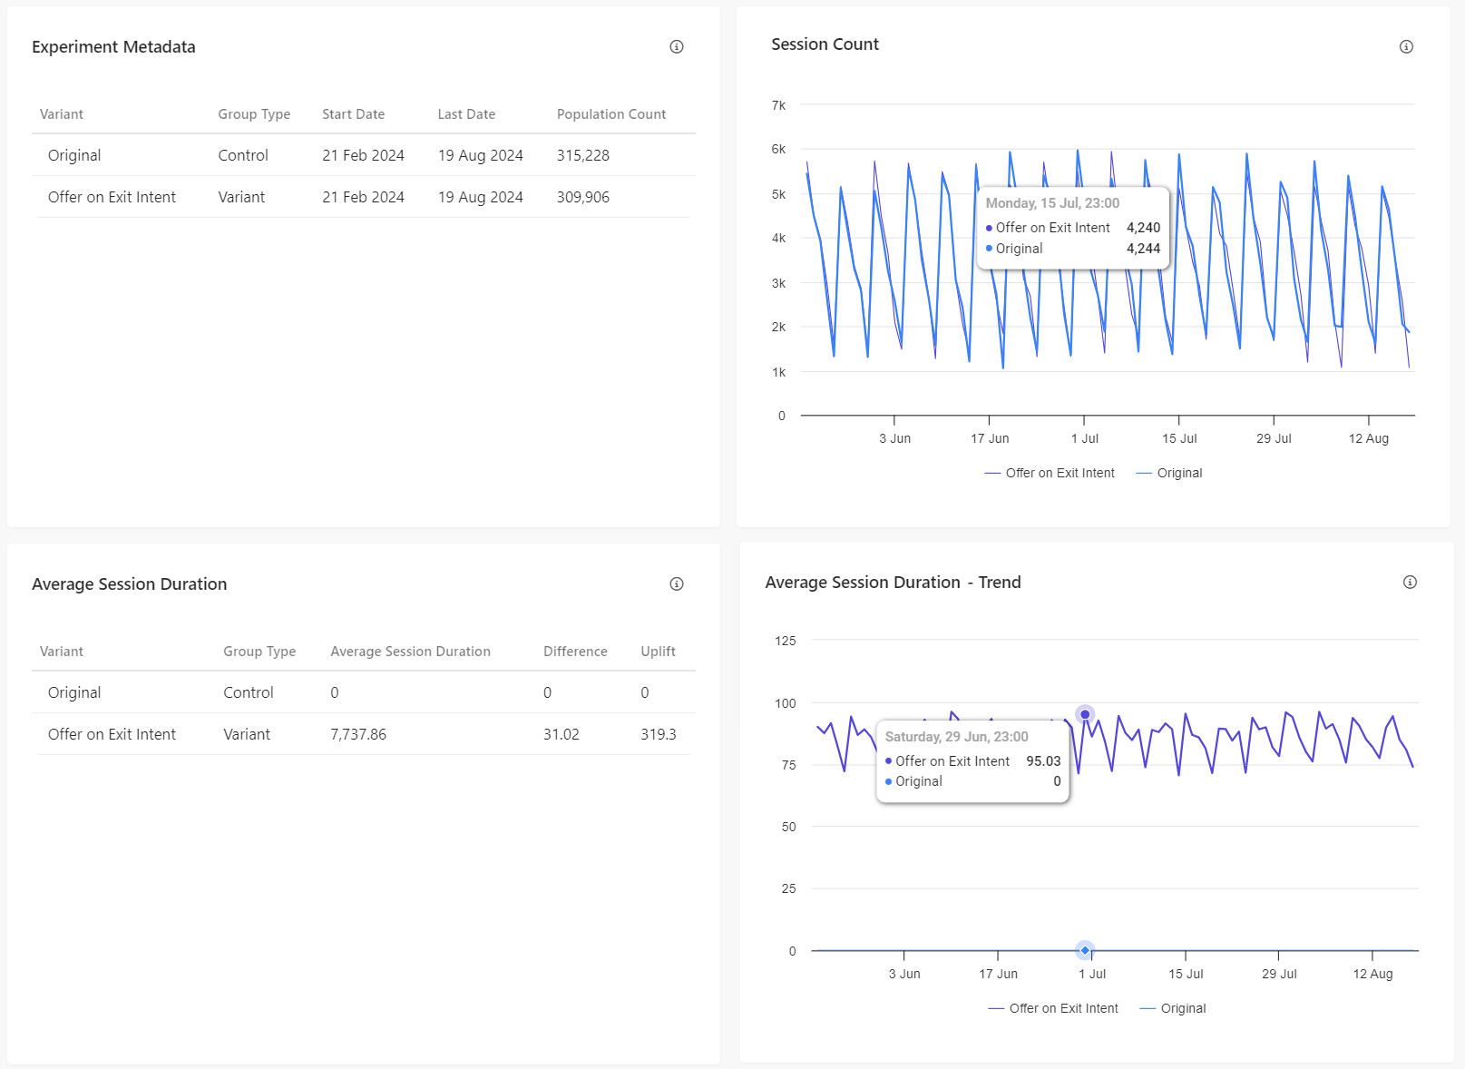Click 95.03 value in Trend chart tooltip

1043,761
